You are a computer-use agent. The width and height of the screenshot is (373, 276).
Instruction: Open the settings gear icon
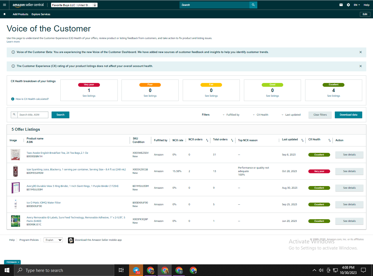[x=348, y=5]
